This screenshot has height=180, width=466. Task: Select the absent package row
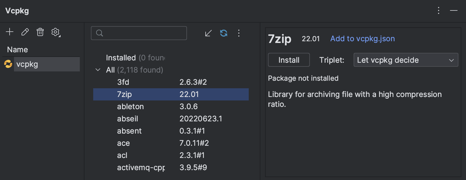click(171, 131)
